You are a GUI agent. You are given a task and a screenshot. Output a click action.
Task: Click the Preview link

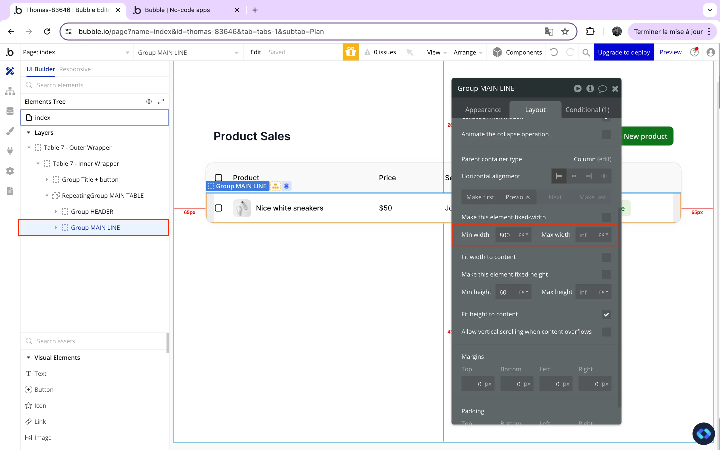coord(670,52)
